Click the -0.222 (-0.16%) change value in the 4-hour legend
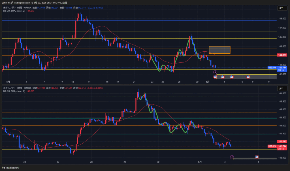Screen dimensions: 290x171 (x=95, y=8)
